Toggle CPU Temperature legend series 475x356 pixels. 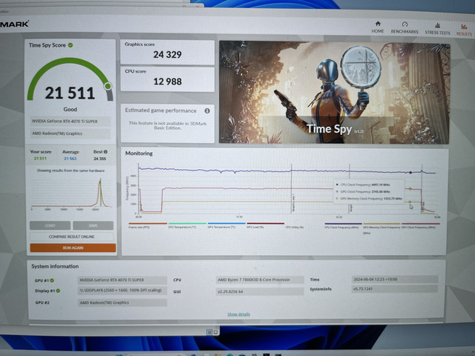(187, 225)
